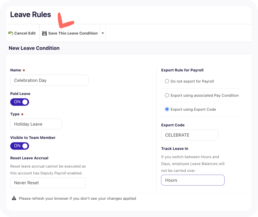Select Export using Export Code option
The height and width of the screenshot is (217, 258).
point(167,109)
